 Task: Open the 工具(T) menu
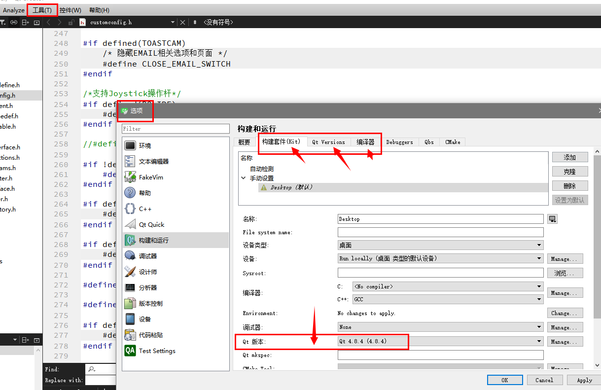tap(42, 10)
